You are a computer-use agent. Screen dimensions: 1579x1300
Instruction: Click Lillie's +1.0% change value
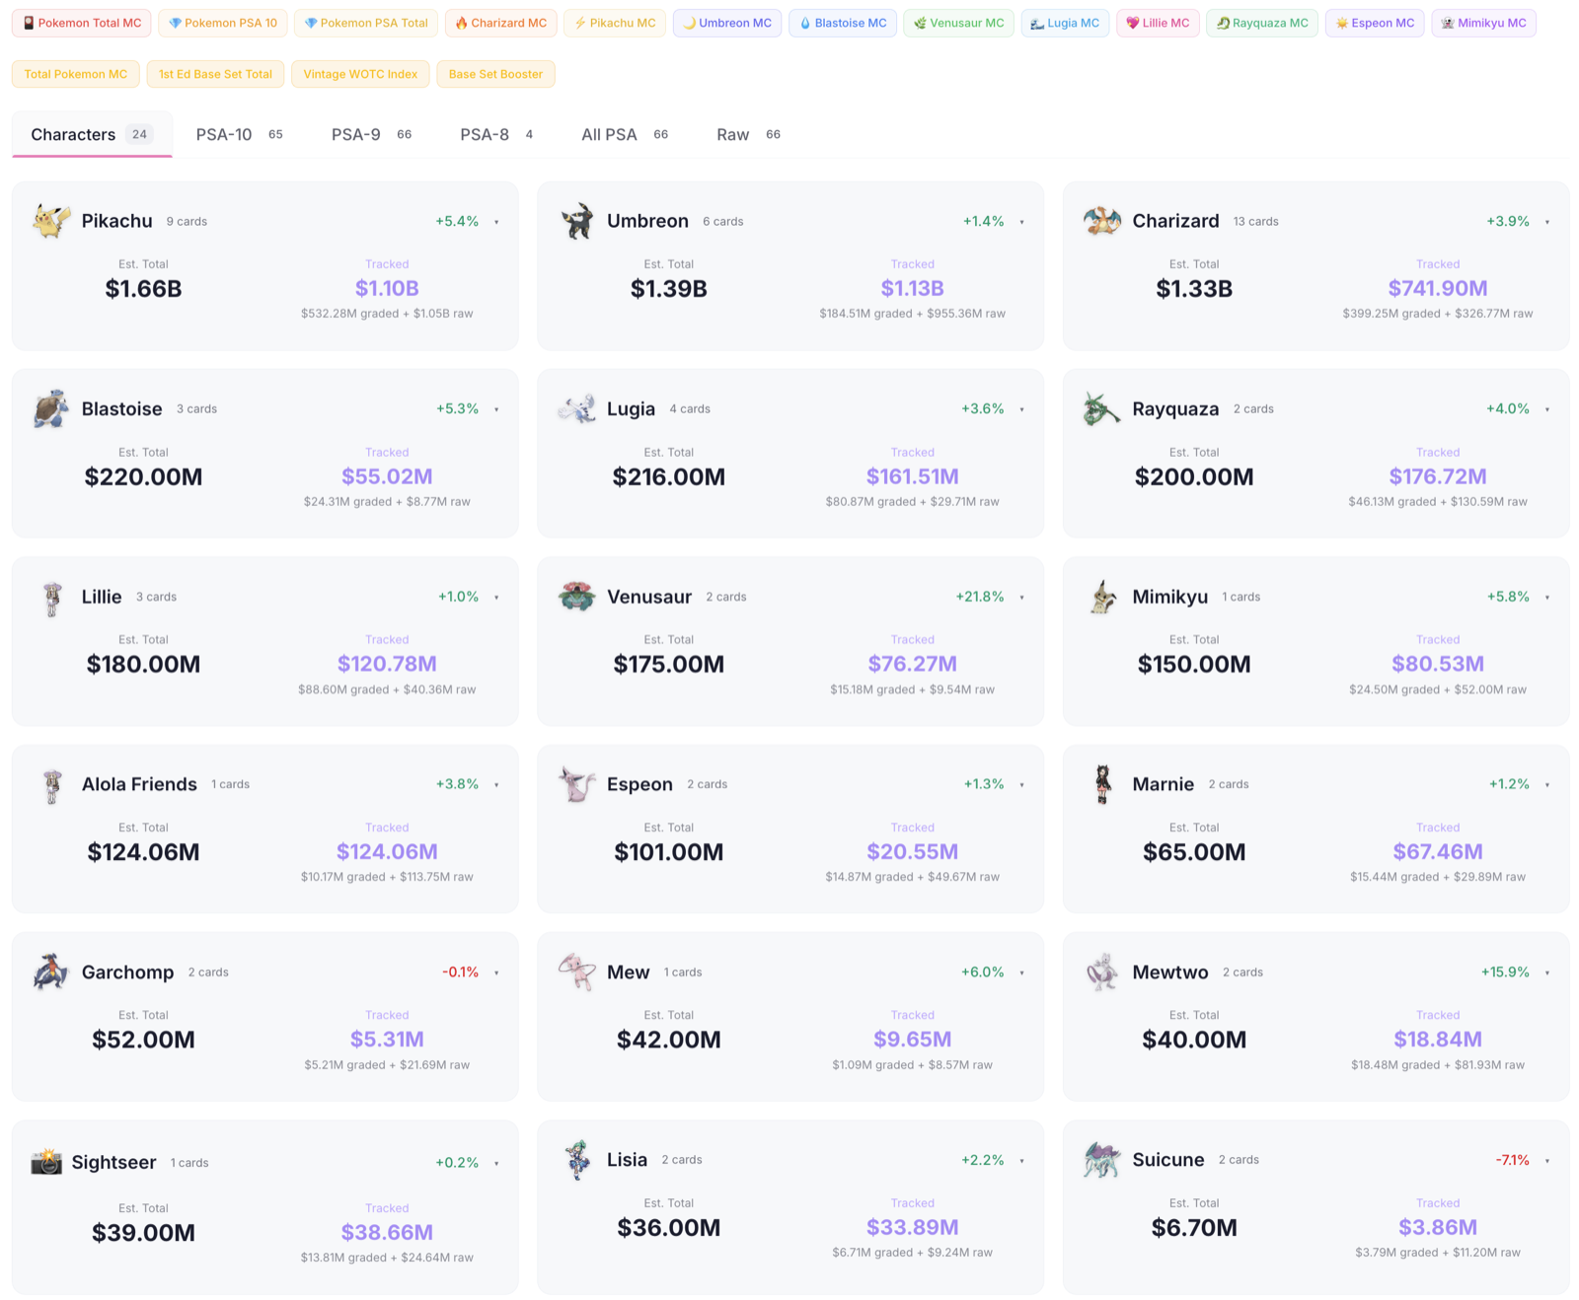[x=458, y=597]
